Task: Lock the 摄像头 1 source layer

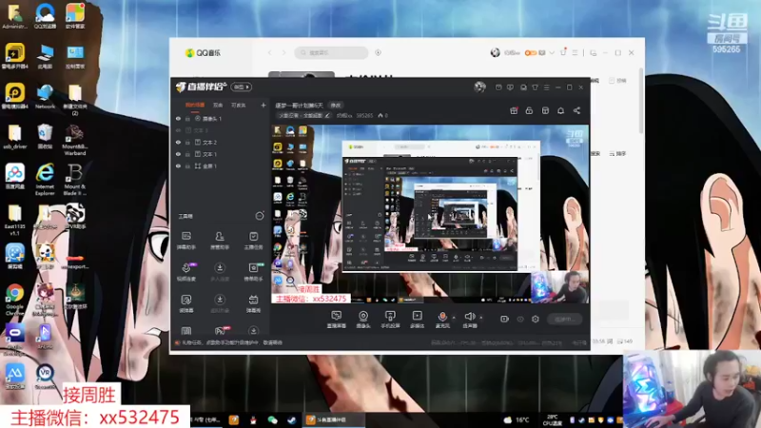Action: coord(187,118)
